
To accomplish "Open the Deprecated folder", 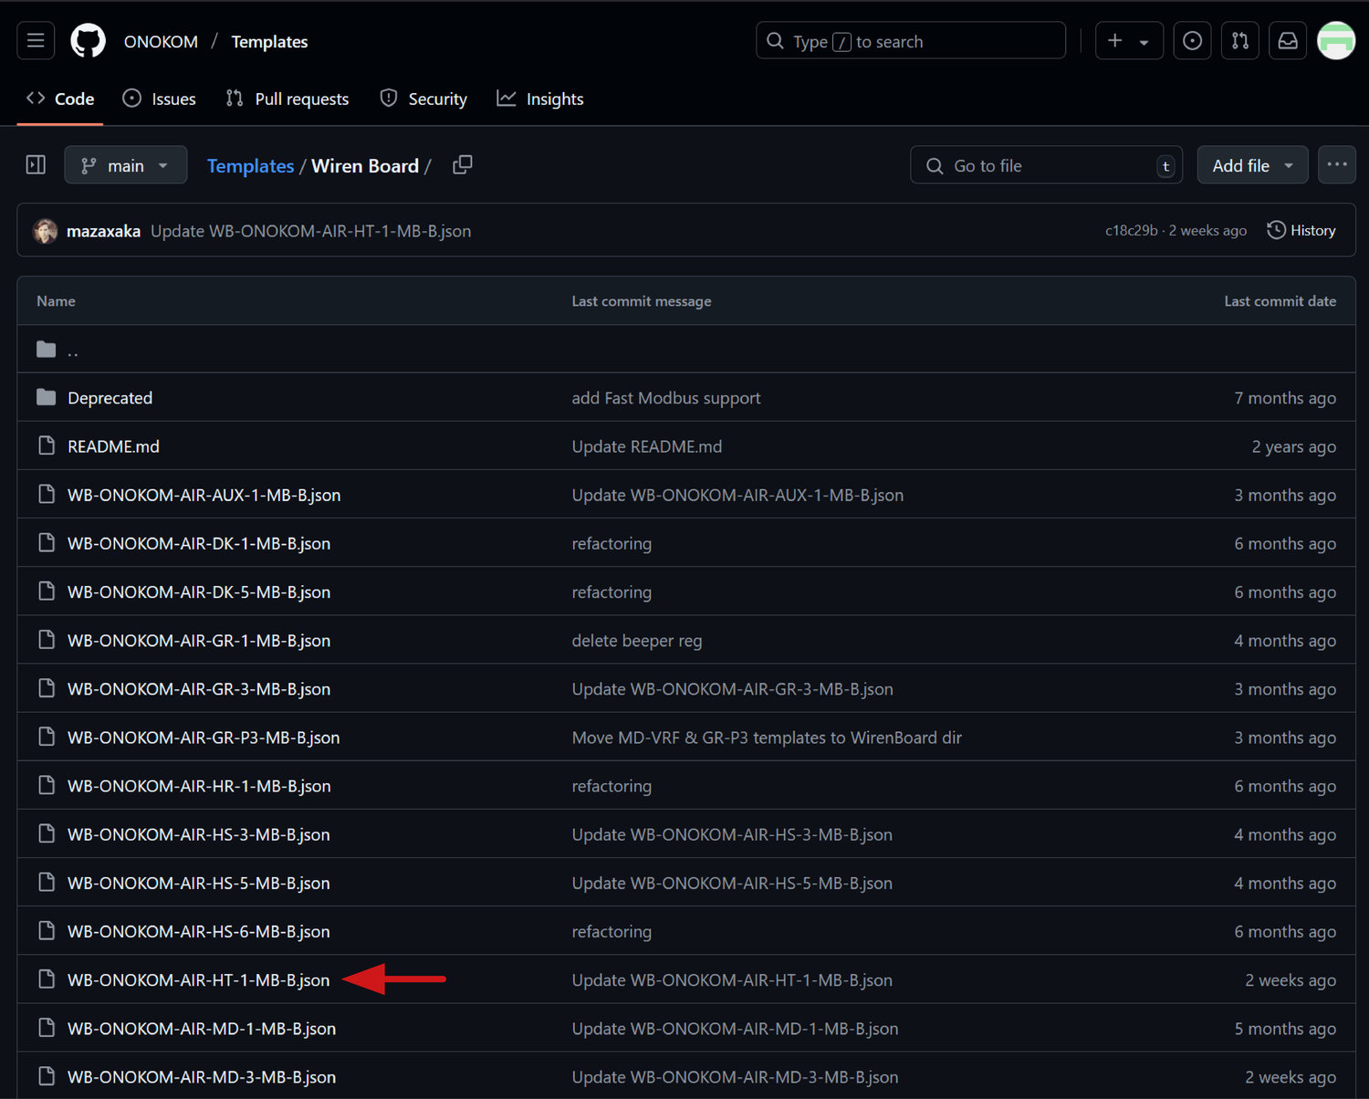I will [x=110, y=398].
